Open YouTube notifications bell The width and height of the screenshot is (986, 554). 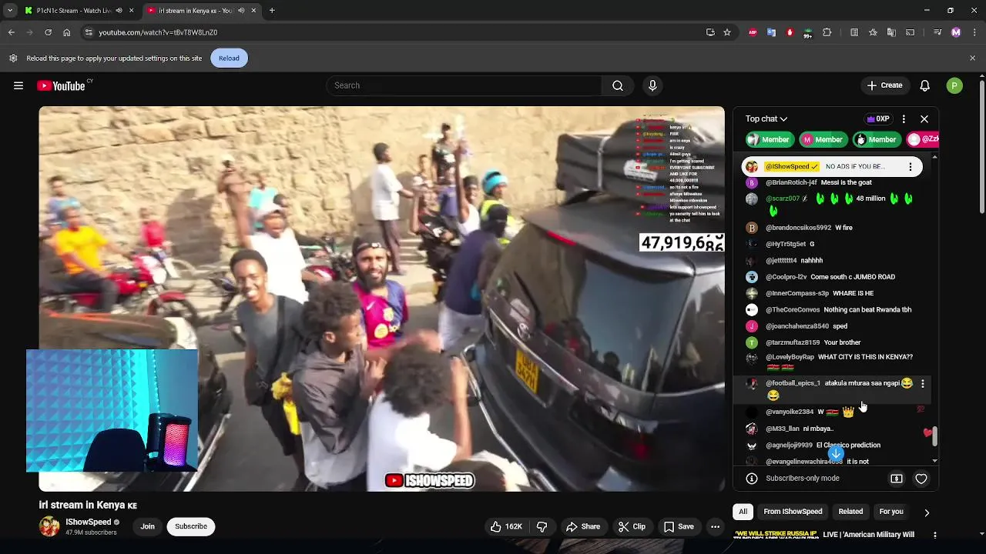click(924, 85)
